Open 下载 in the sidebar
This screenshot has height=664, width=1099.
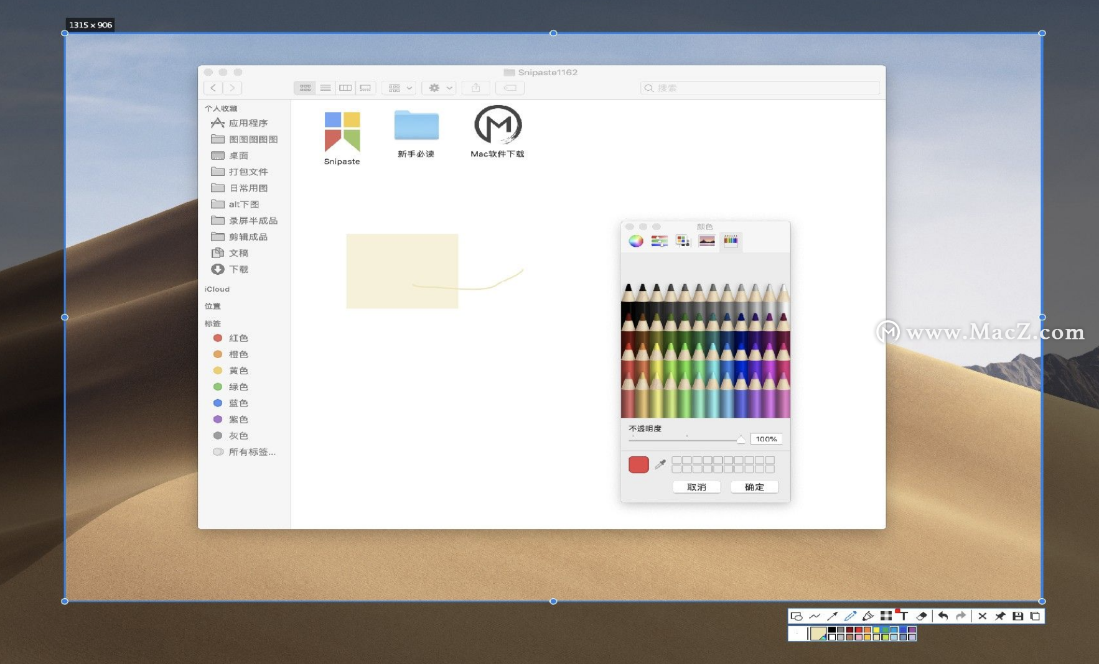tap(230, 269)
